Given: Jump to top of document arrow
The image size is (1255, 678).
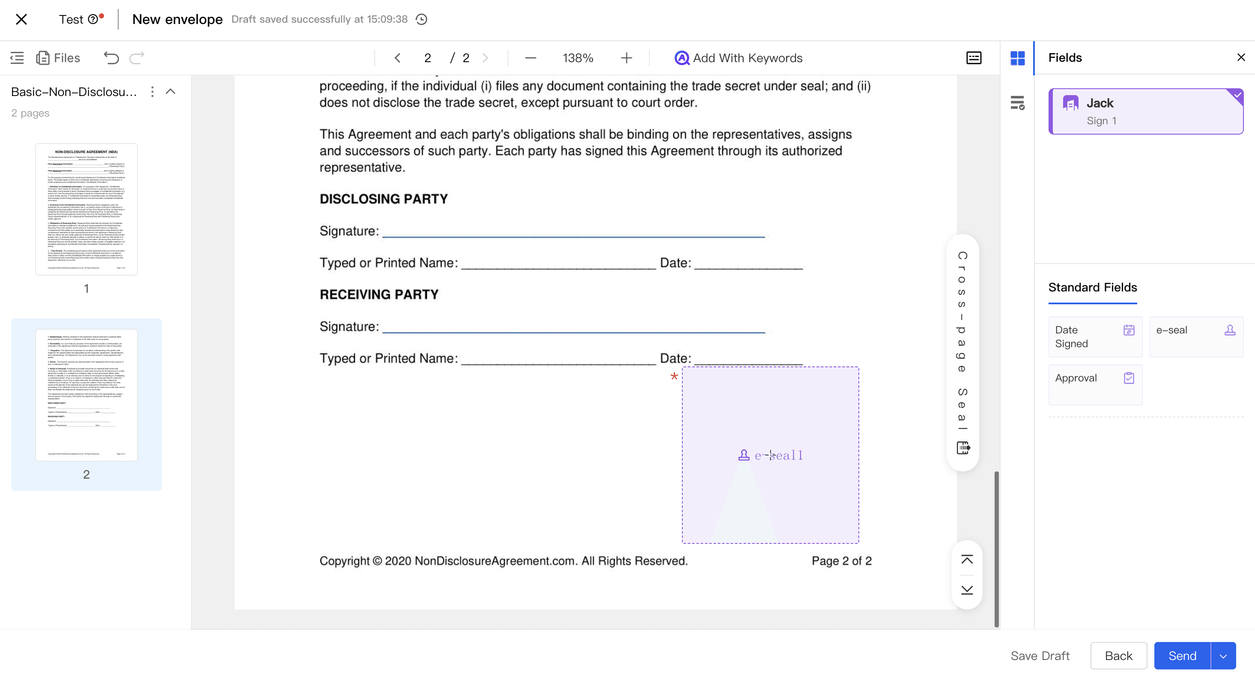Looking at the screenshot, I should 967,559.
